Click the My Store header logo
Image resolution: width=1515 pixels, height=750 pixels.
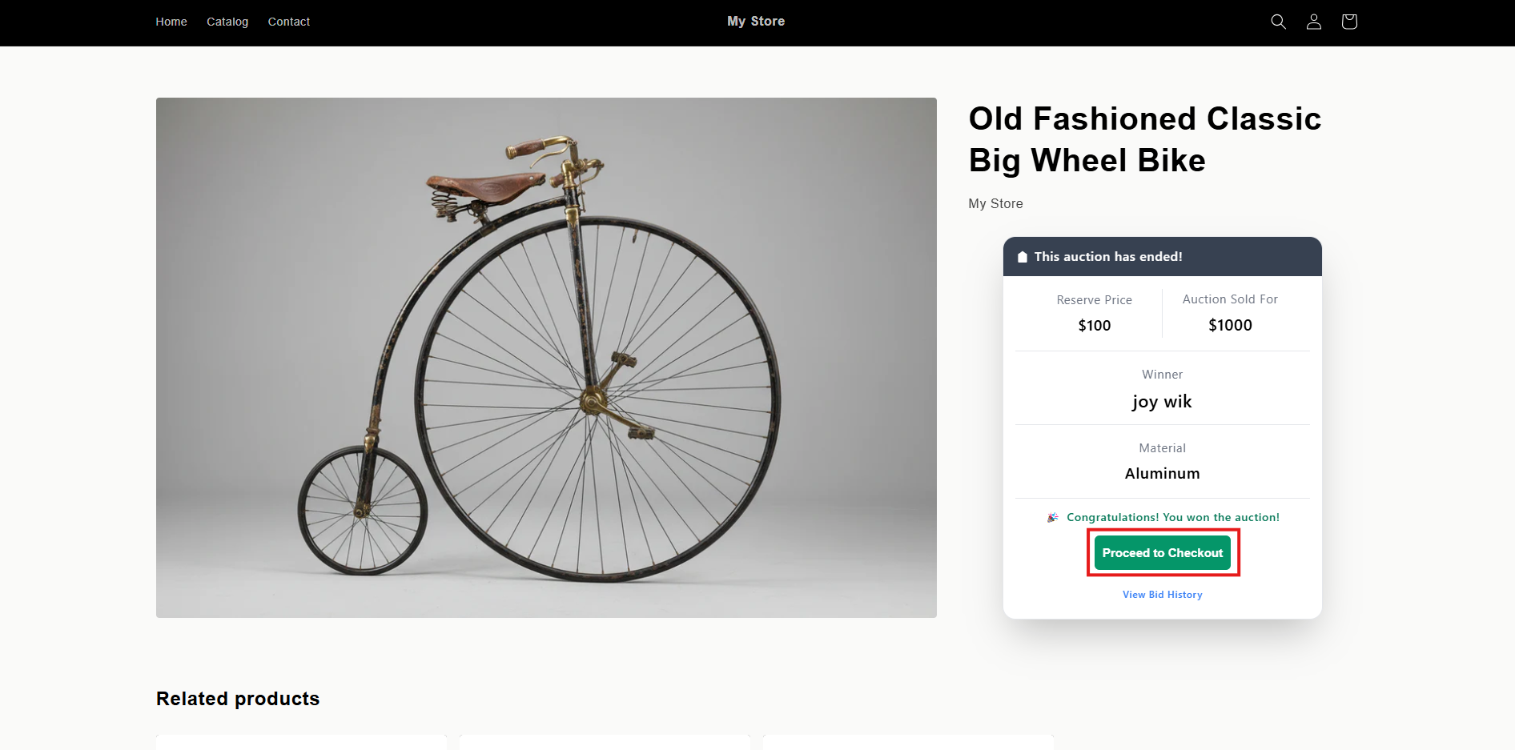pos(756,22)
